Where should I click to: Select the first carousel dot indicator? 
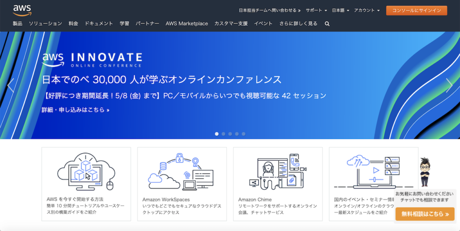(x=217, y=134)
